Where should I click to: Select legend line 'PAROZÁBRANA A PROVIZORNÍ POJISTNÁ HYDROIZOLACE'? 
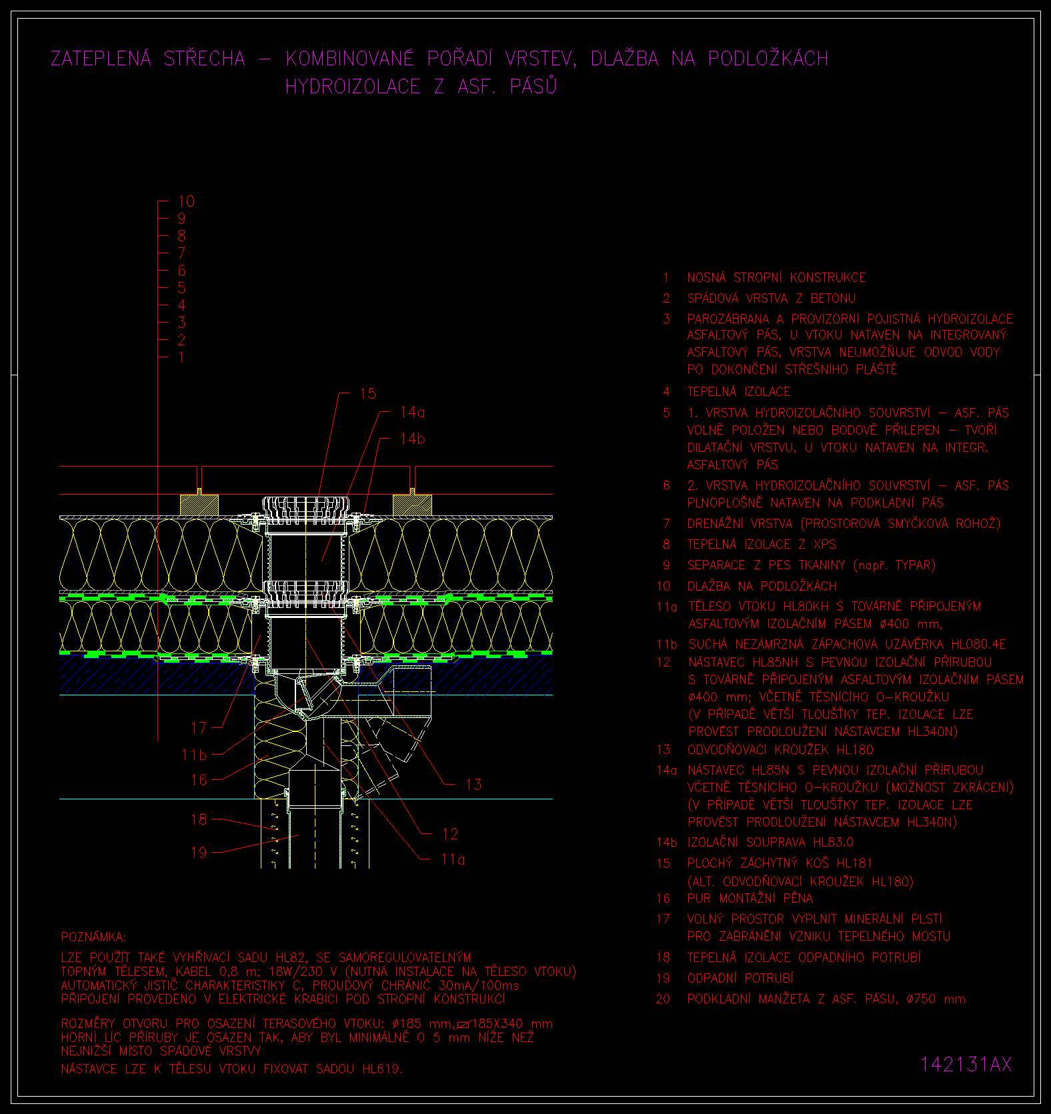850,319
